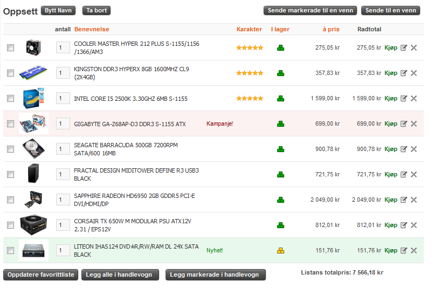Screen dimensions: 433x295
Task: Click quantity field for Seagate Barracuda
Action: click(63, 149)
